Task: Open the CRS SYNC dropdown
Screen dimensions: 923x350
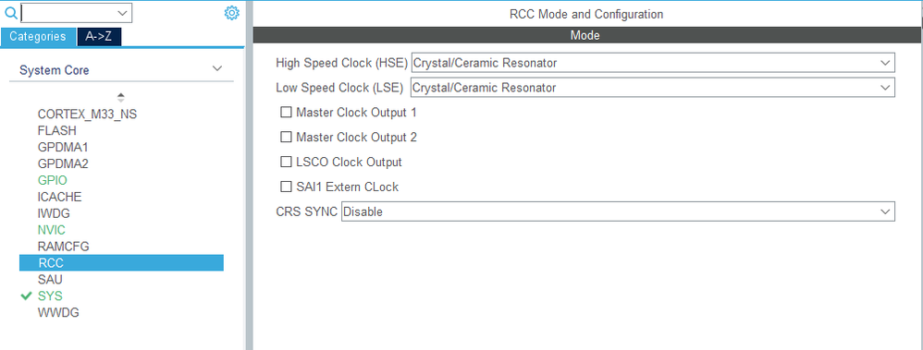Action: click(618, 211)
